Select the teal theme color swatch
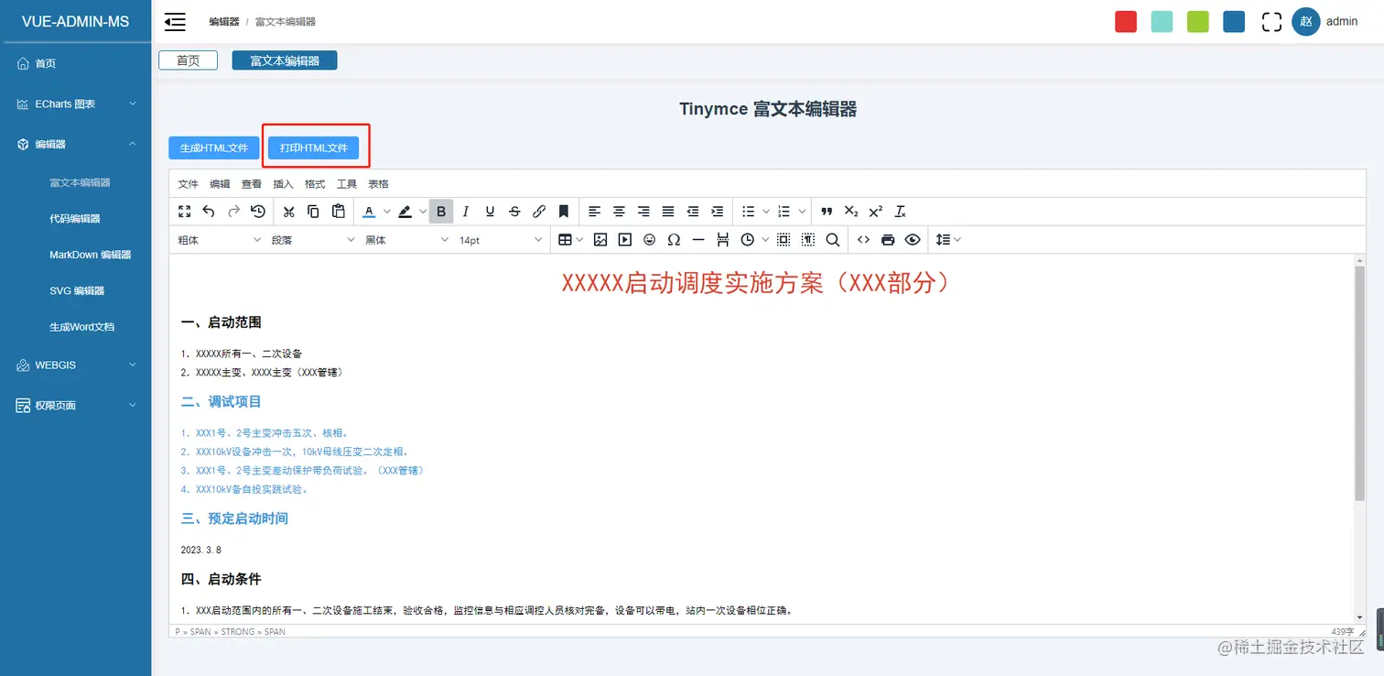Screen dimensions: 1384x676 (1162, 22)
